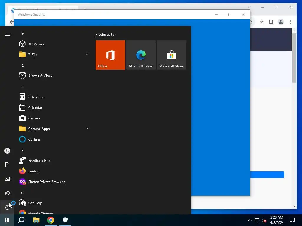Image resolution: width=302 pixels, height=226 pixels.
Task: Close the Windows Security window
Action: pos(243,14)
